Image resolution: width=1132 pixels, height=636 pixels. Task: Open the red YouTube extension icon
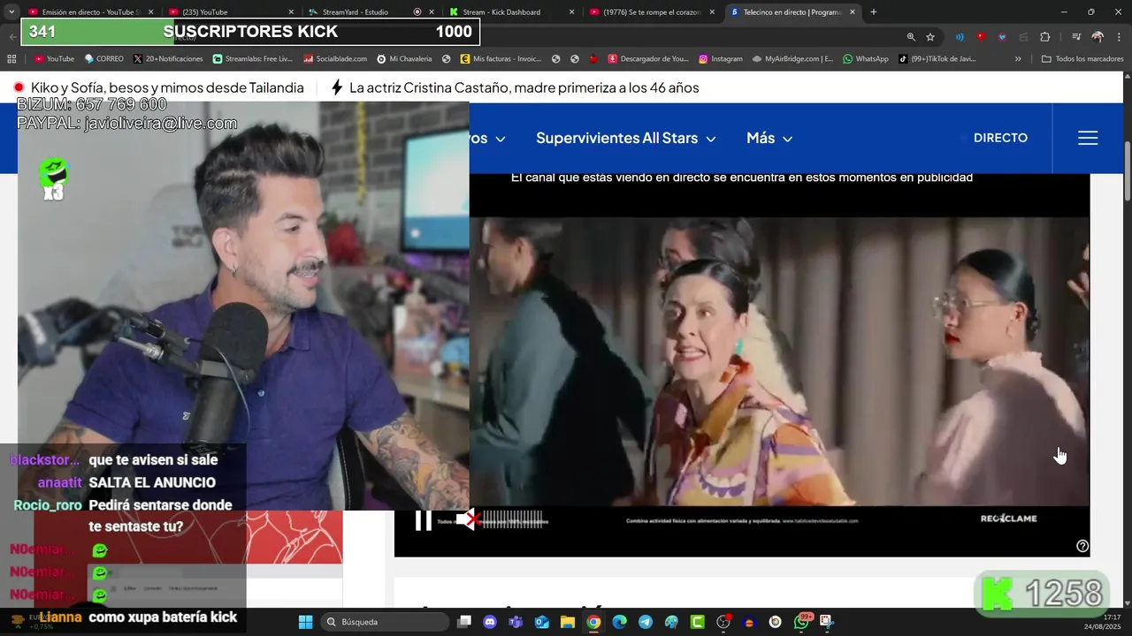coord(981,37)
